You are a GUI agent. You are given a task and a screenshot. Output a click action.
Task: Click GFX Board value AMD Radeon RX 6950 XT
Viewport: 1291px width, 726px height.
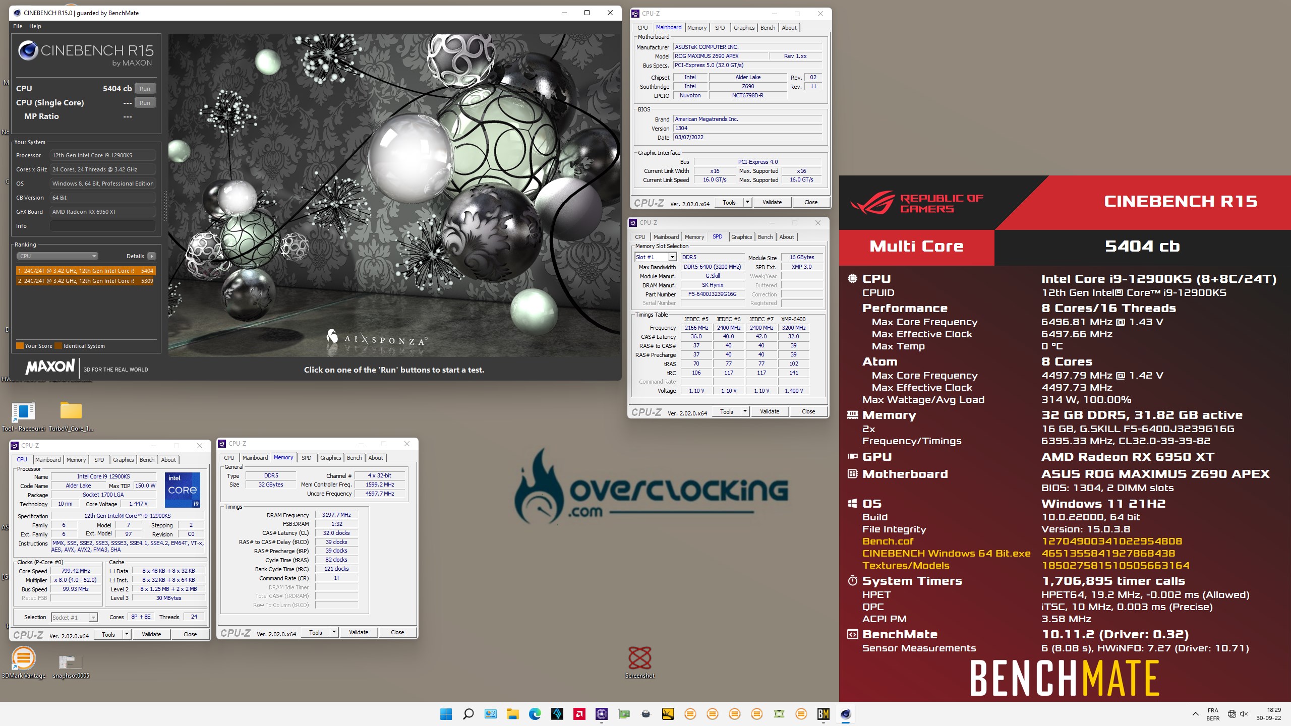coord(102,212)
